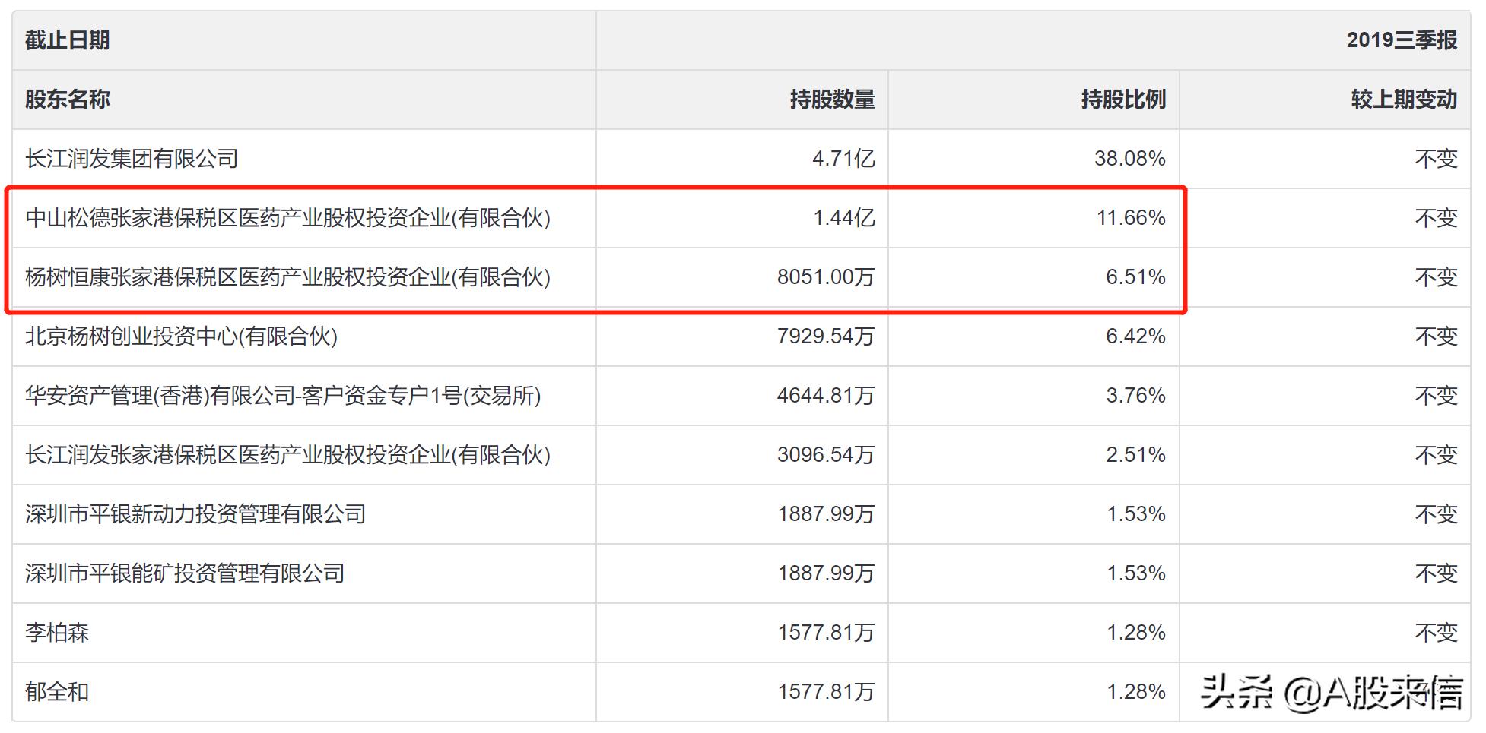Select 长江润发张家港保税区医药产业 shareholder row name
Screen dimensions: 1486x733
(287, 455)
